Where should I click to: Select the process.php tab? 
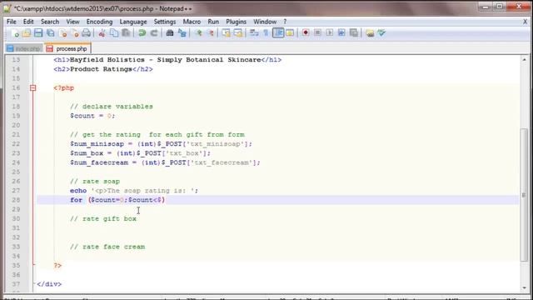(x=67, y=48)
